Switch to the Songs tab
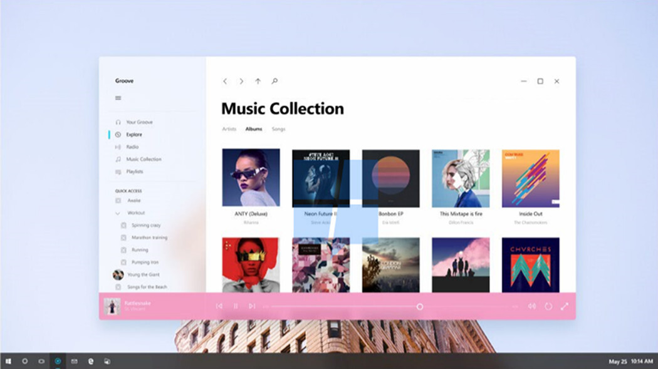This screenshot has height=369, width=658. 278,129
